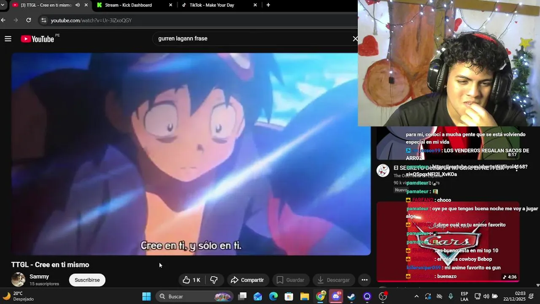The width and height of the screenshot is (540, 304).
Task: Select the youtube.com address bar URL
Action: 91,20
